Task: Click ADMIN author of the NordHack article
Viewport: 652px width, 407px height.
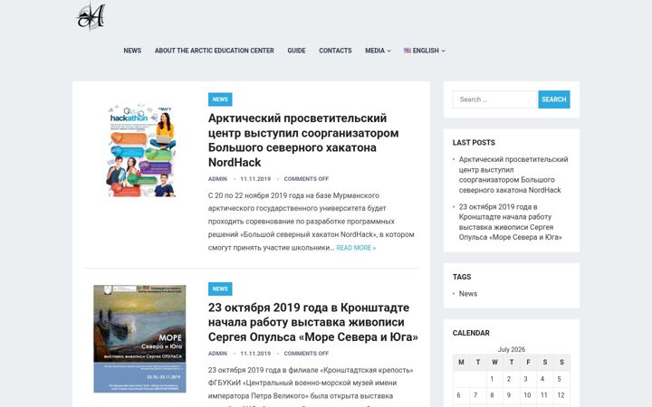Action: 217,179
